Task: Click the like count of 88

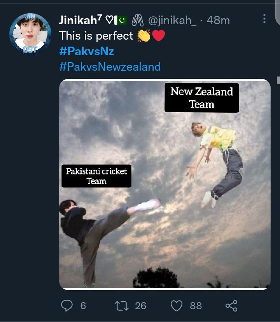Action: 196,306
